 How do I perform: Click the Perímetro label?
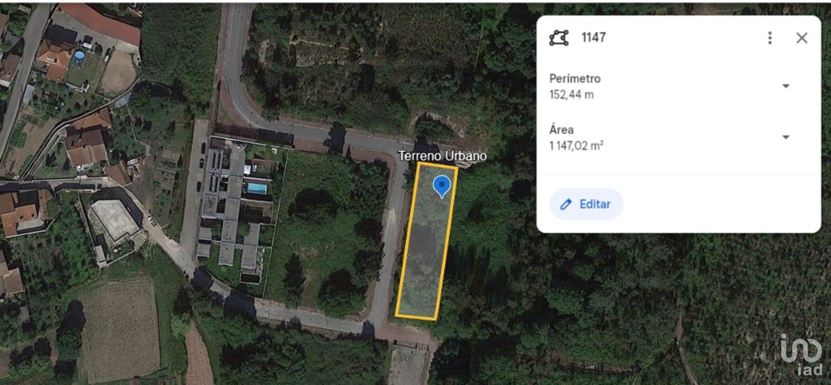point(575,79)
